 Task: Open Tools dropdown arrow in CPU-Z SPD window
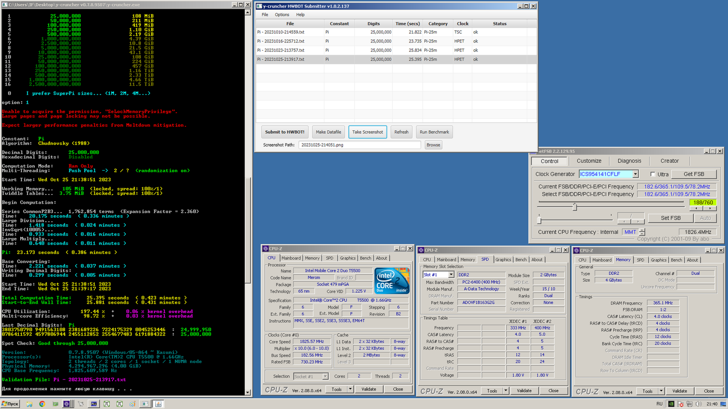(x=505, y=390)
